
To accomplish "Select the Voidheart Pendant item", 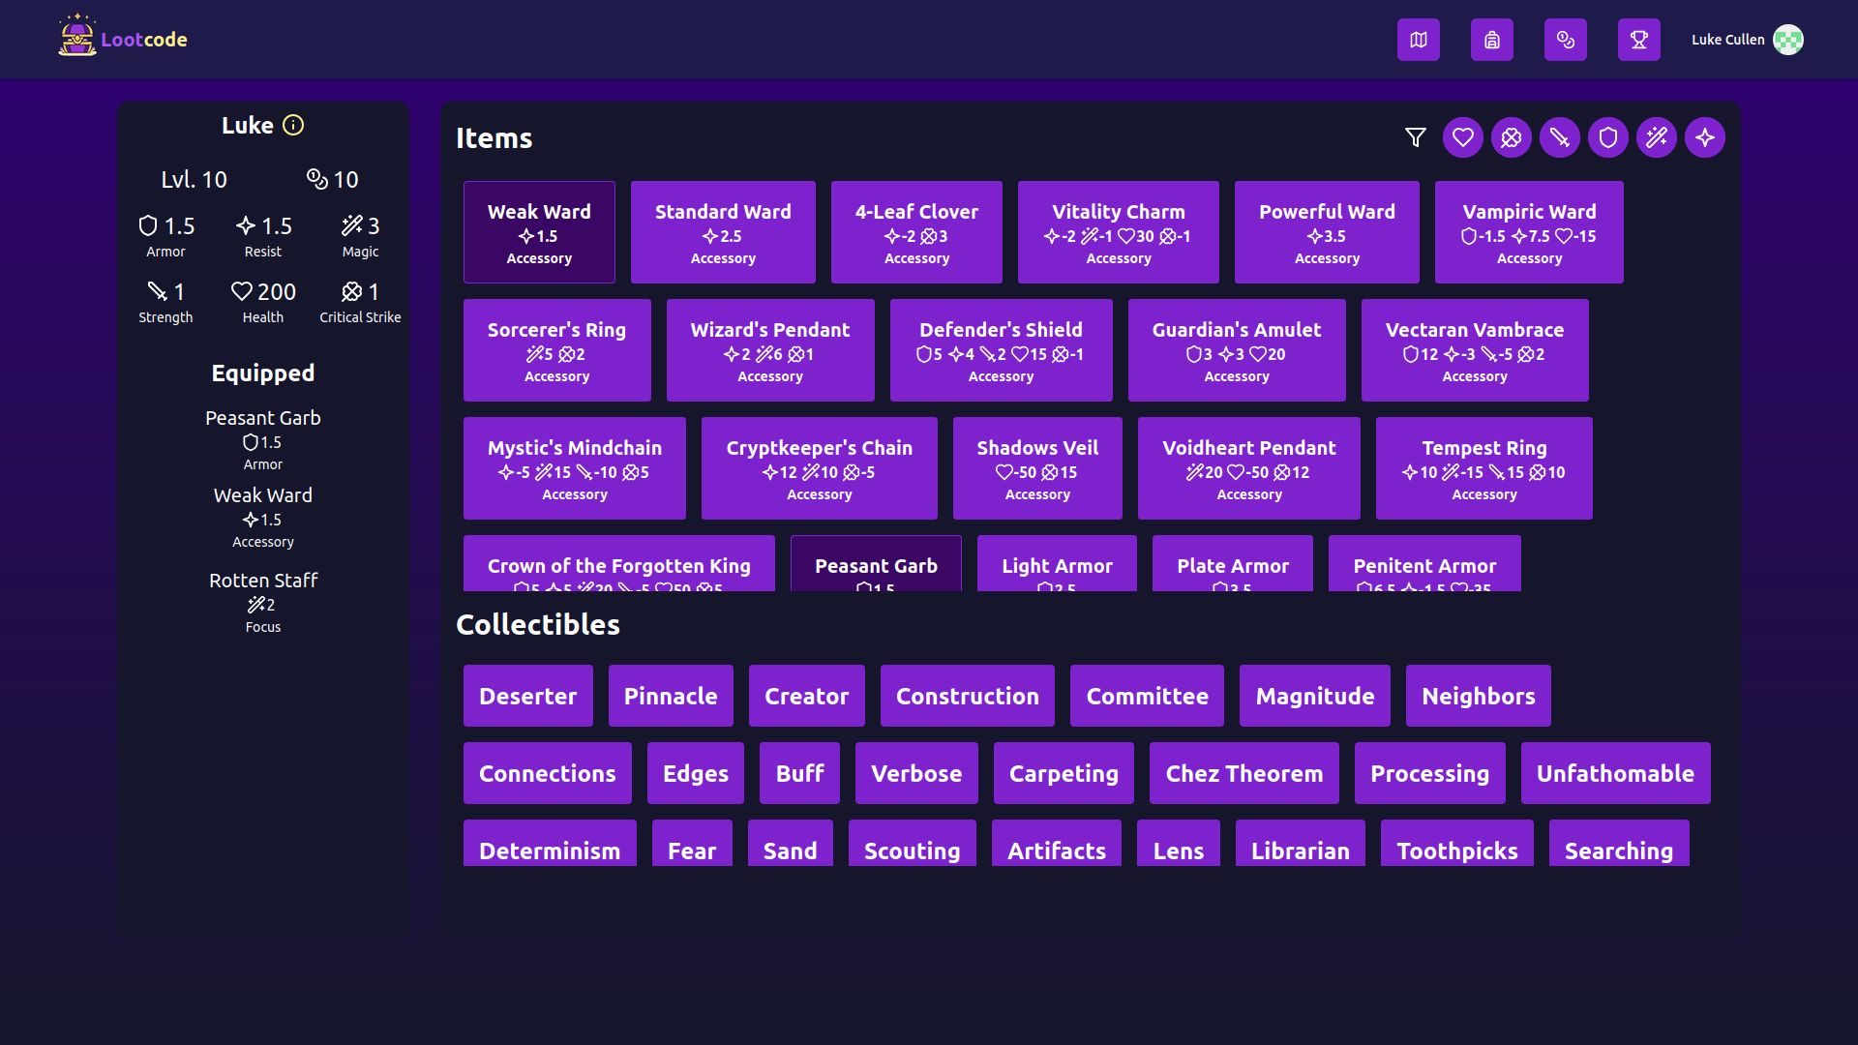I will (x=1249, y=468).
